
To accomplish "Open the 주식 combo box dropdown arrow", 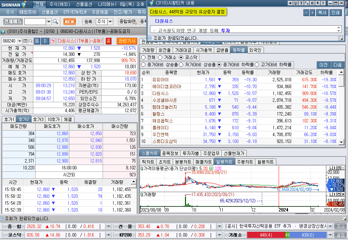I will [110, 22].
